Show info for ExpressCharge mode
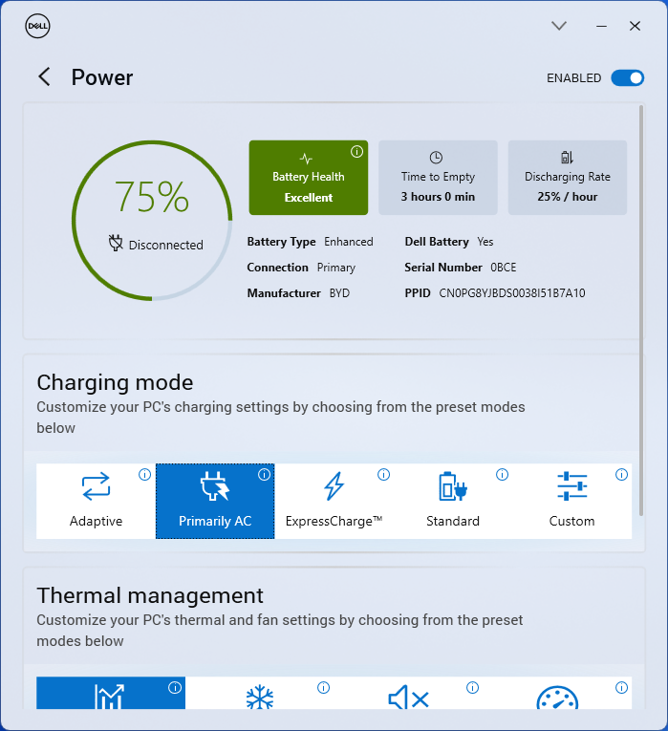Image resolution: width=668 pixels, height=731 pixels. pos(383,475)
